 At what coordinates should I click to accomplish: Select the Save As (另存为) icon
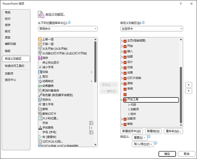point(40,100)
